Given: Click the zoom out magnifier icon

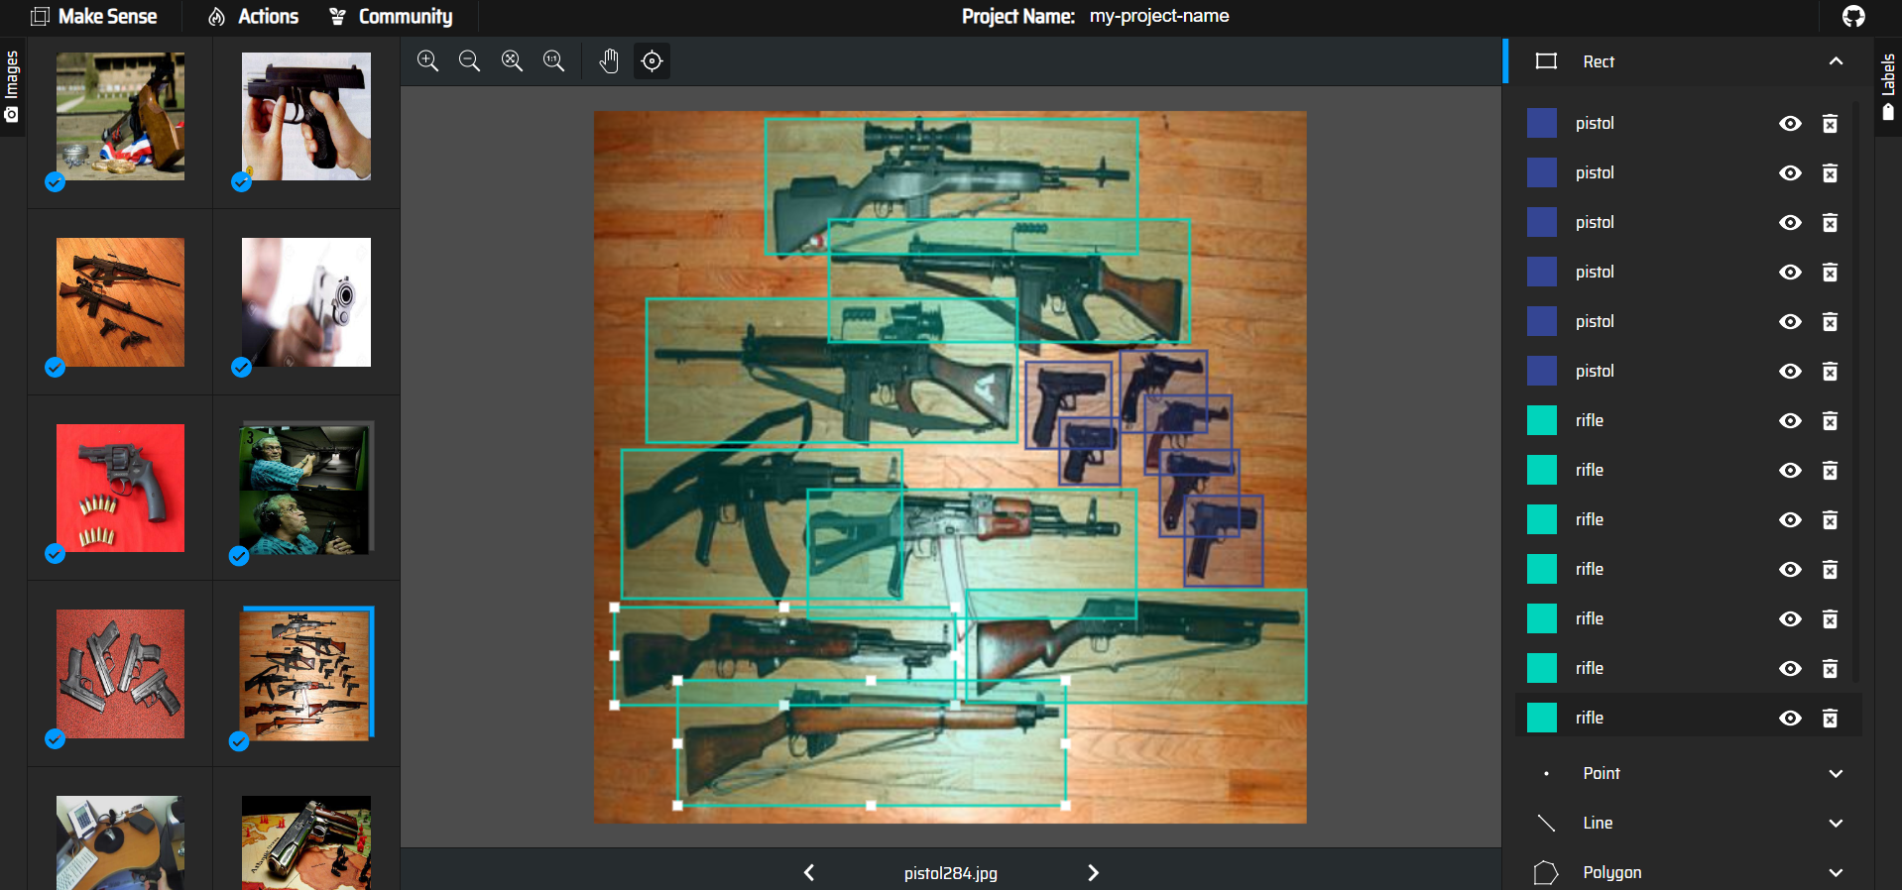Looking at the screenshot, I should click(469, 61).
